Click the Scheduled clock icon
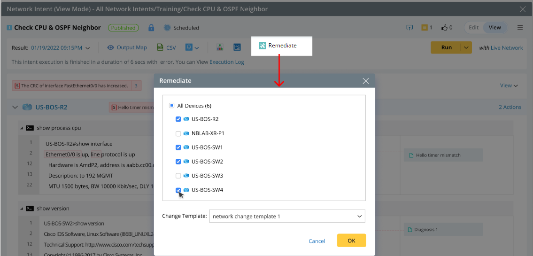Viewport: 533px width, 256px height. click(167, 28)
